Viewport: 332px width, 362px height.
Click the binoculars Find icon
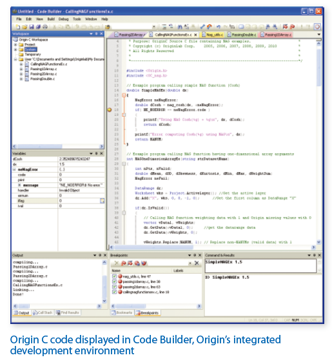180,27
